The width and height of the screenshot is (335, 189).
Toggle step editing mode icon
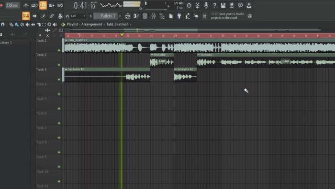[x=43, y=16]
